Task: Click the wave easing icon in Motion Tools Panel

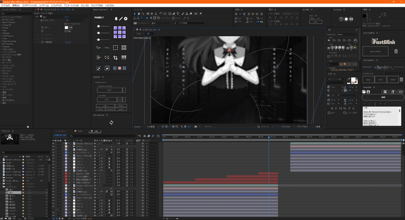Action: [99, 48]
